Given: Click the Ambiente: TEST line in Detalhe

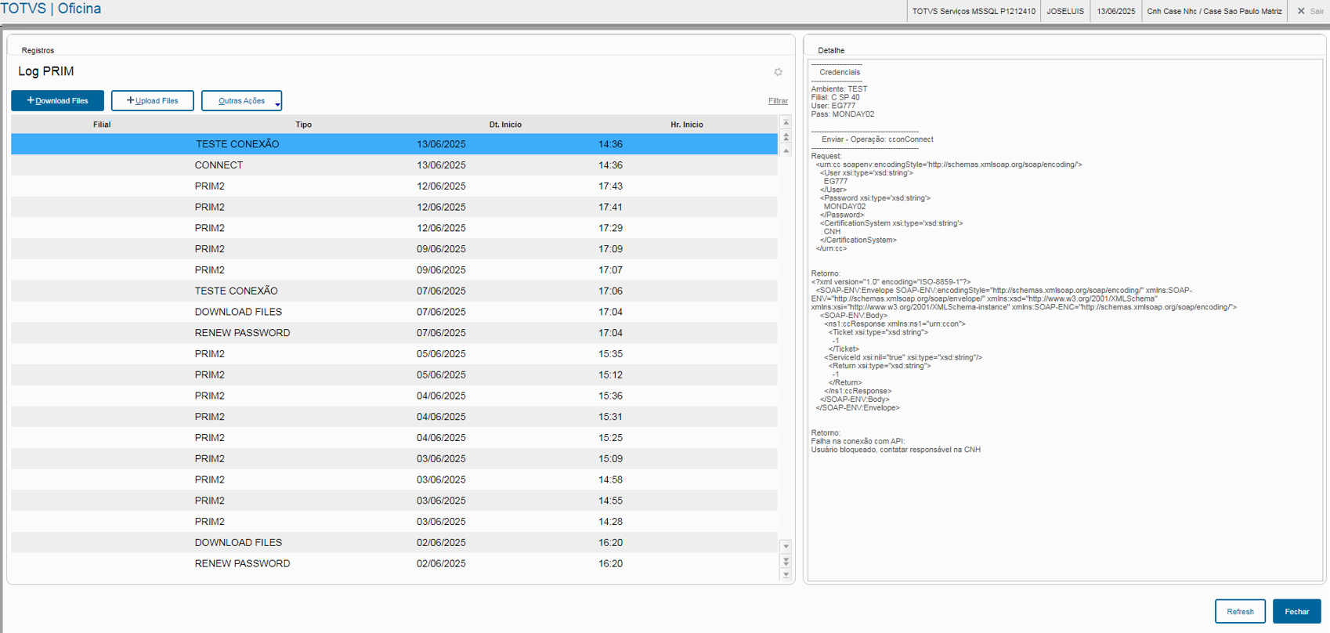Looking at the screenshot, I should (839, 89).
